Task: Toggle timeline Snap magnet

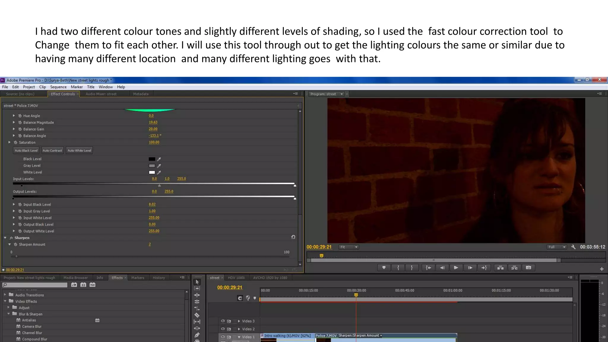Action: (x=240, y=298)
